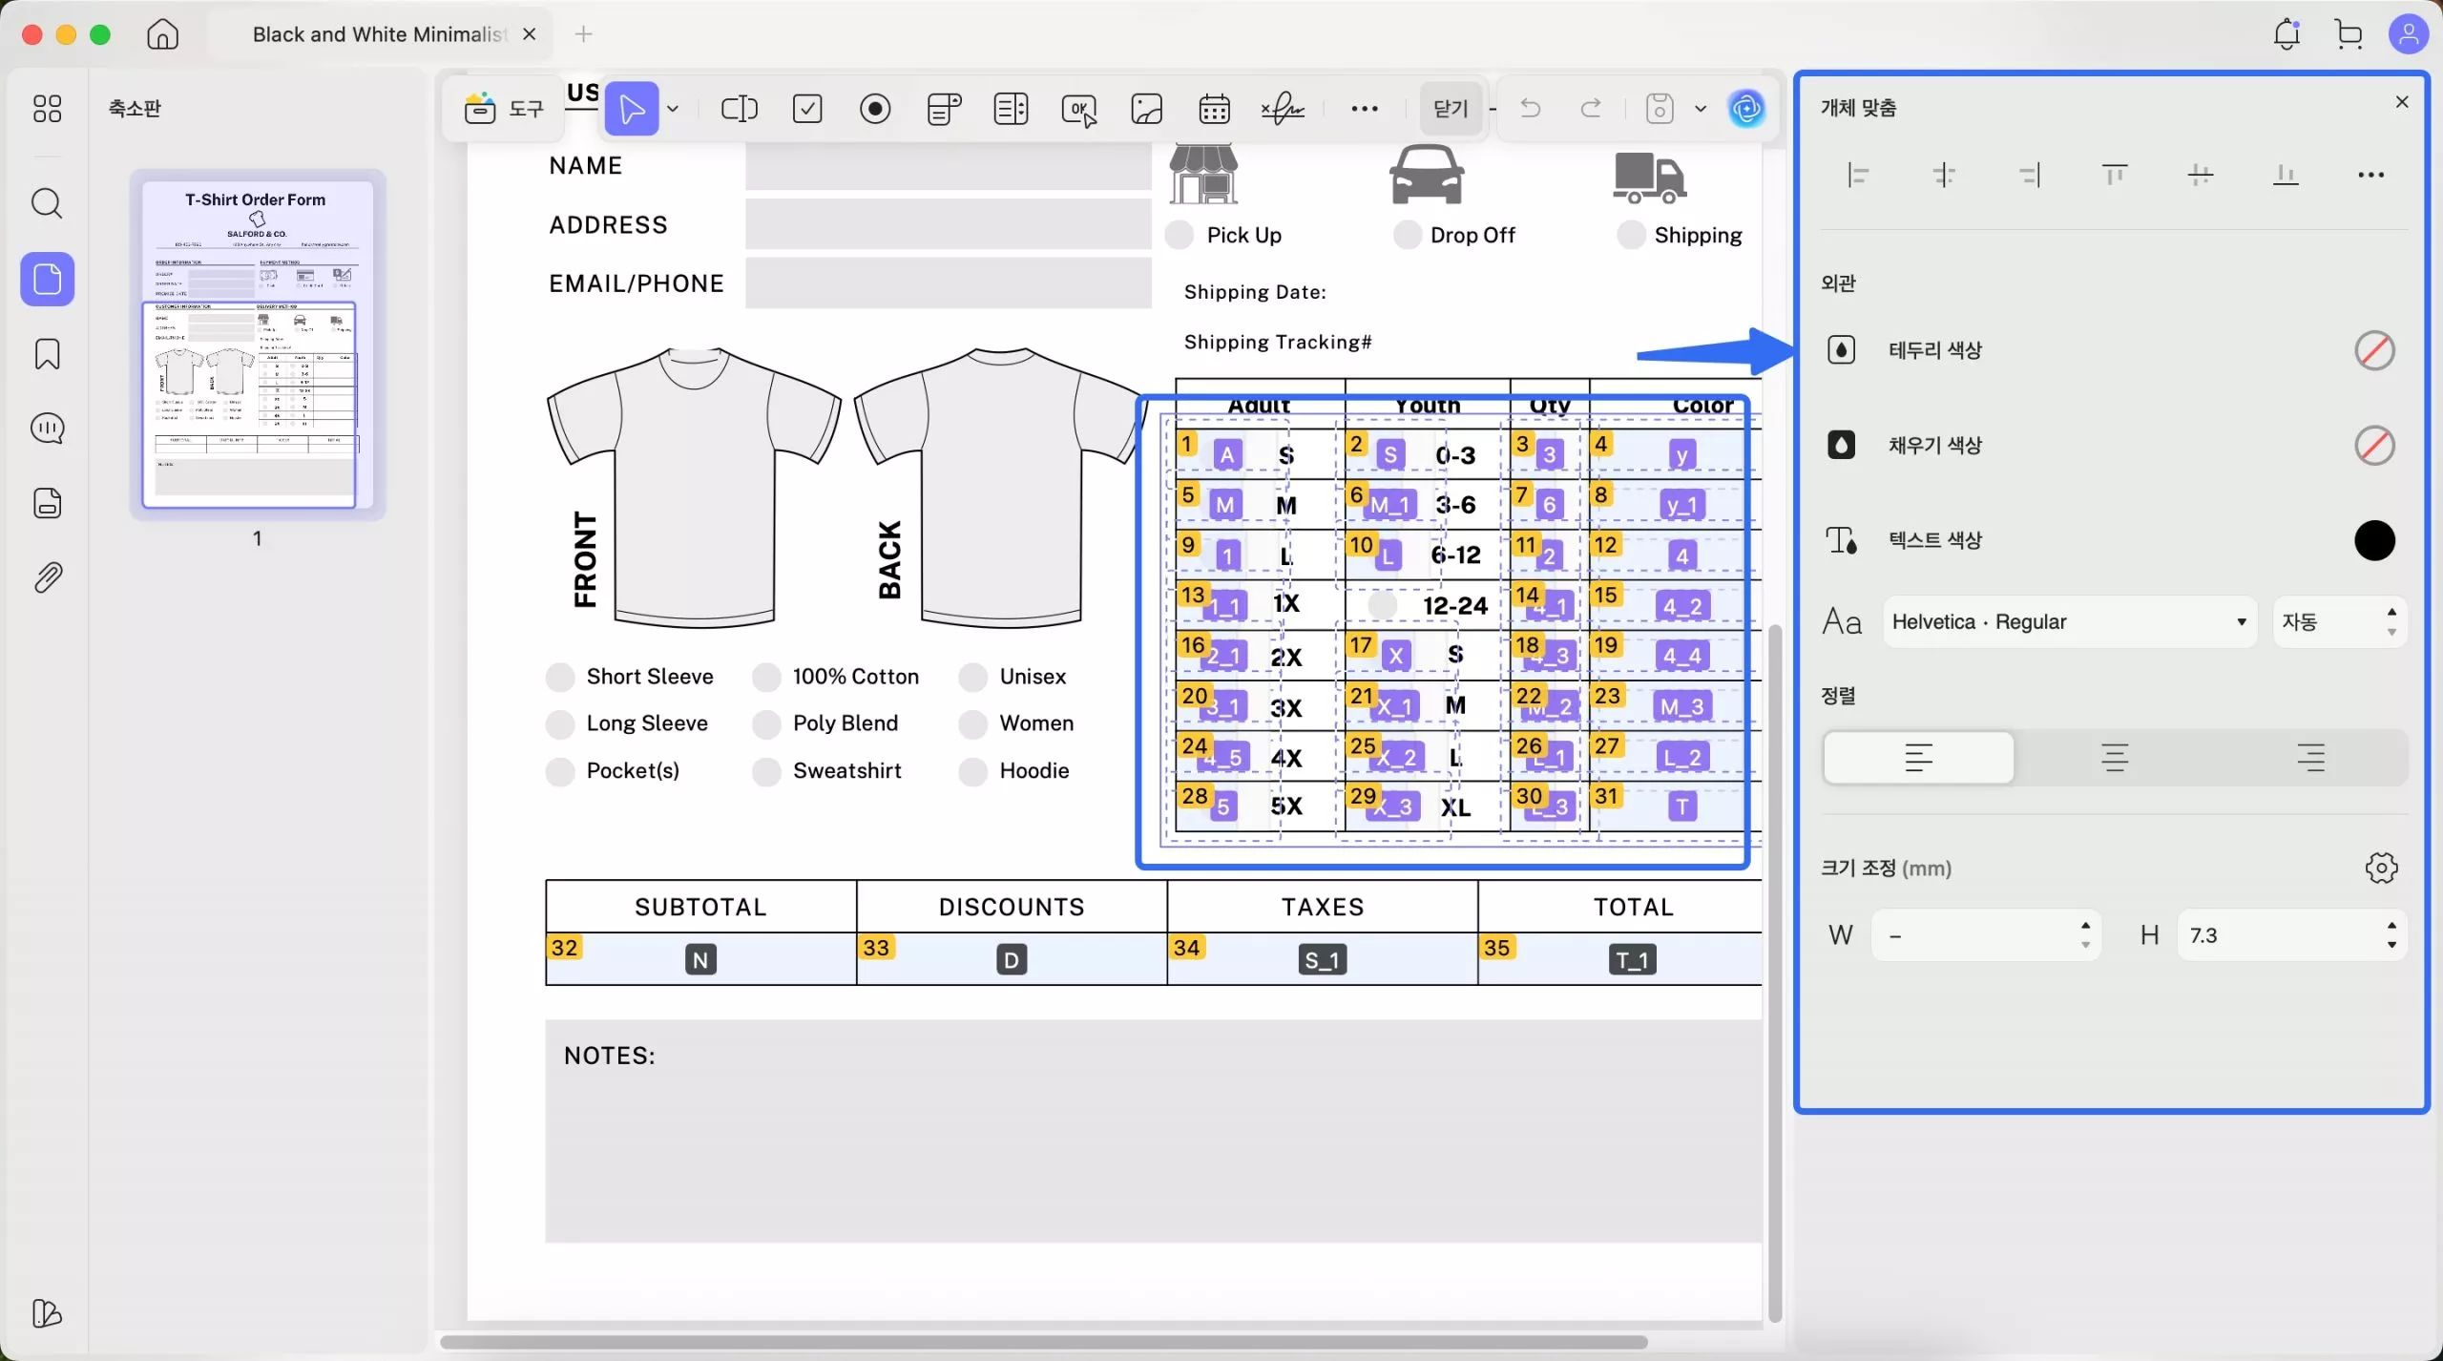Click the align top edges icon
The width and height of the screenshot is (2443, 1361).
[2115, 175]
